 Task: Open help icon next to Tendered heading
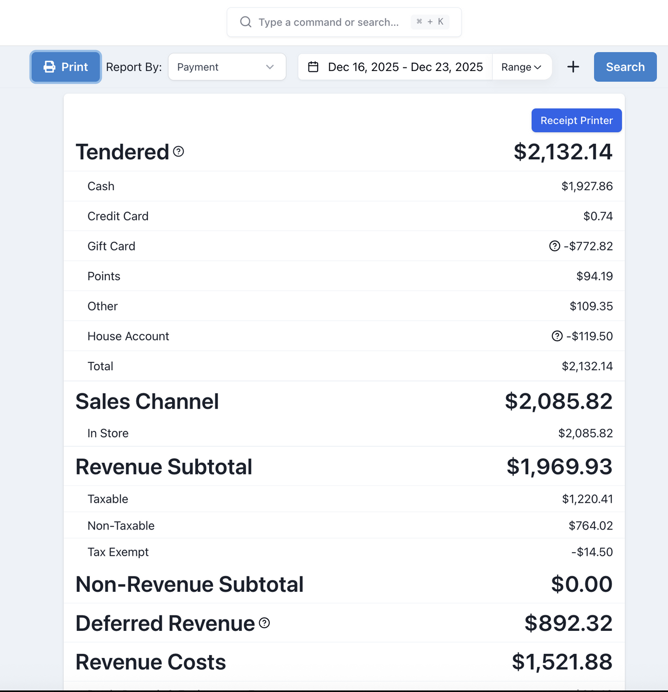coord(178,152)
